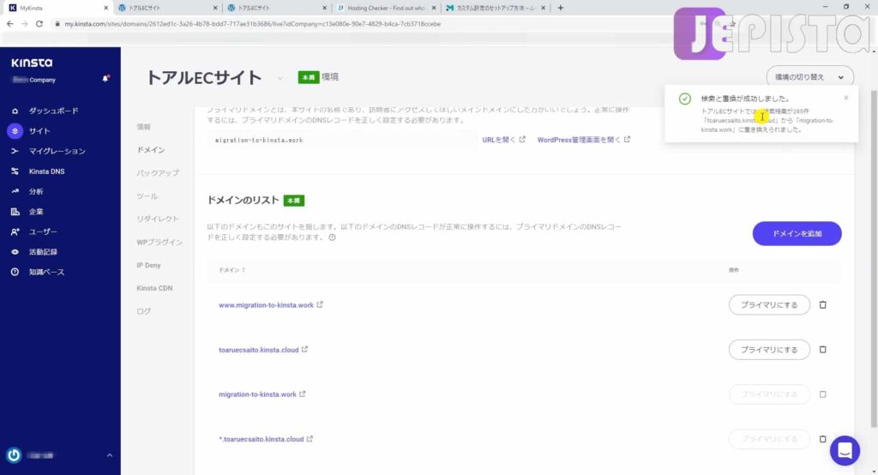Click trash icon for migration-to-kinsta.work row
Image resolution: width=878 pixels, height=475 pixels.
click(x=822, y=395)
